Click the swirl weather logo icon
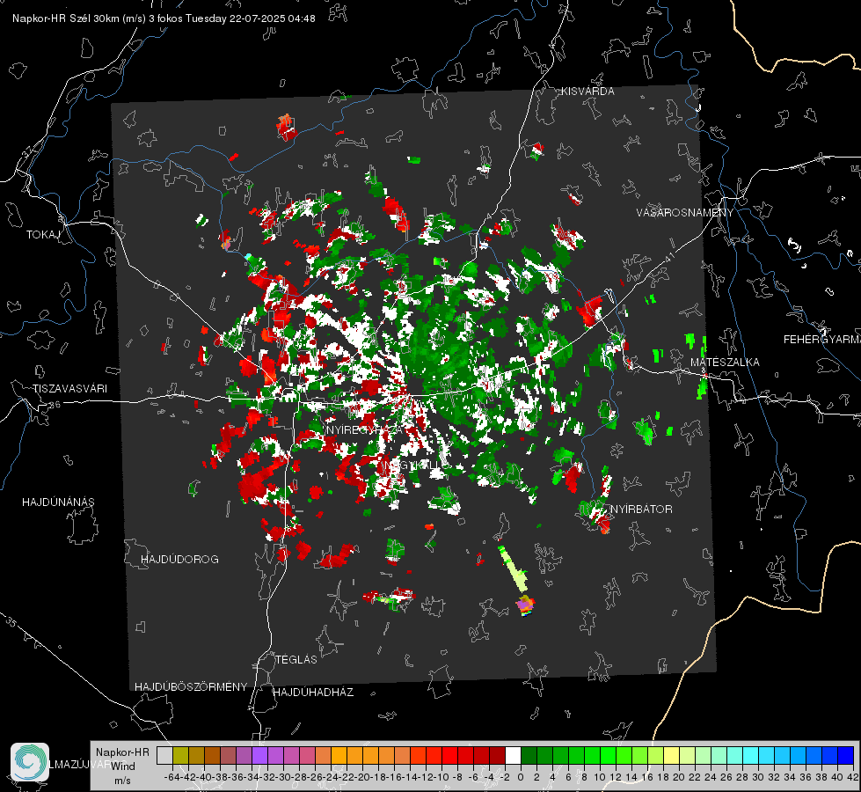This screenshot has height=792, width=861. pyautogui.click(x=30, y=762)
